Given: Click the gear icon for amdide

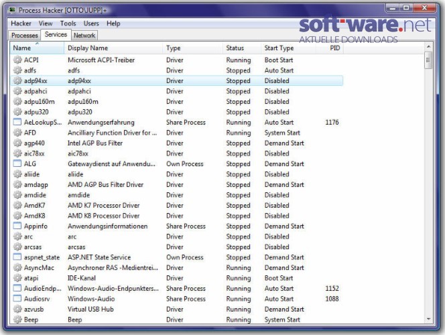Looking at the screenshot, I should point(17,195).
